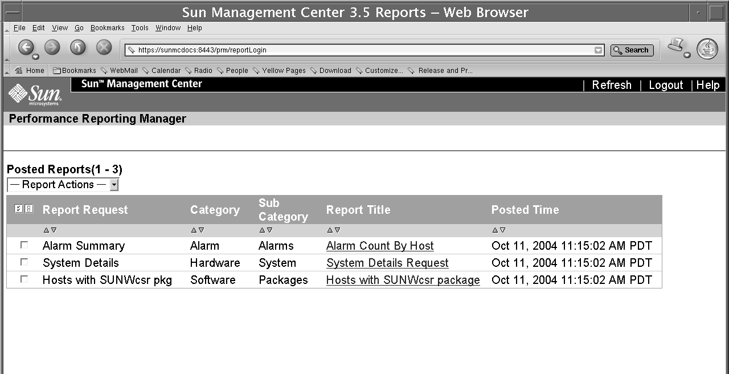Sort Category column descending

[201, 230]
